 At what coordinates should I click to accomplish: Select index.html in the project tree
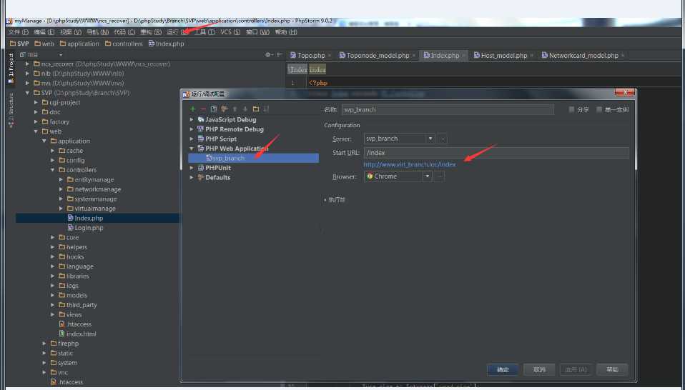[78, 334]
